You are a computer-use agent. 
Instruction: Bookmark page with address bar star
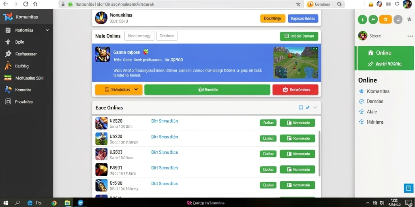tap(298, 4)
